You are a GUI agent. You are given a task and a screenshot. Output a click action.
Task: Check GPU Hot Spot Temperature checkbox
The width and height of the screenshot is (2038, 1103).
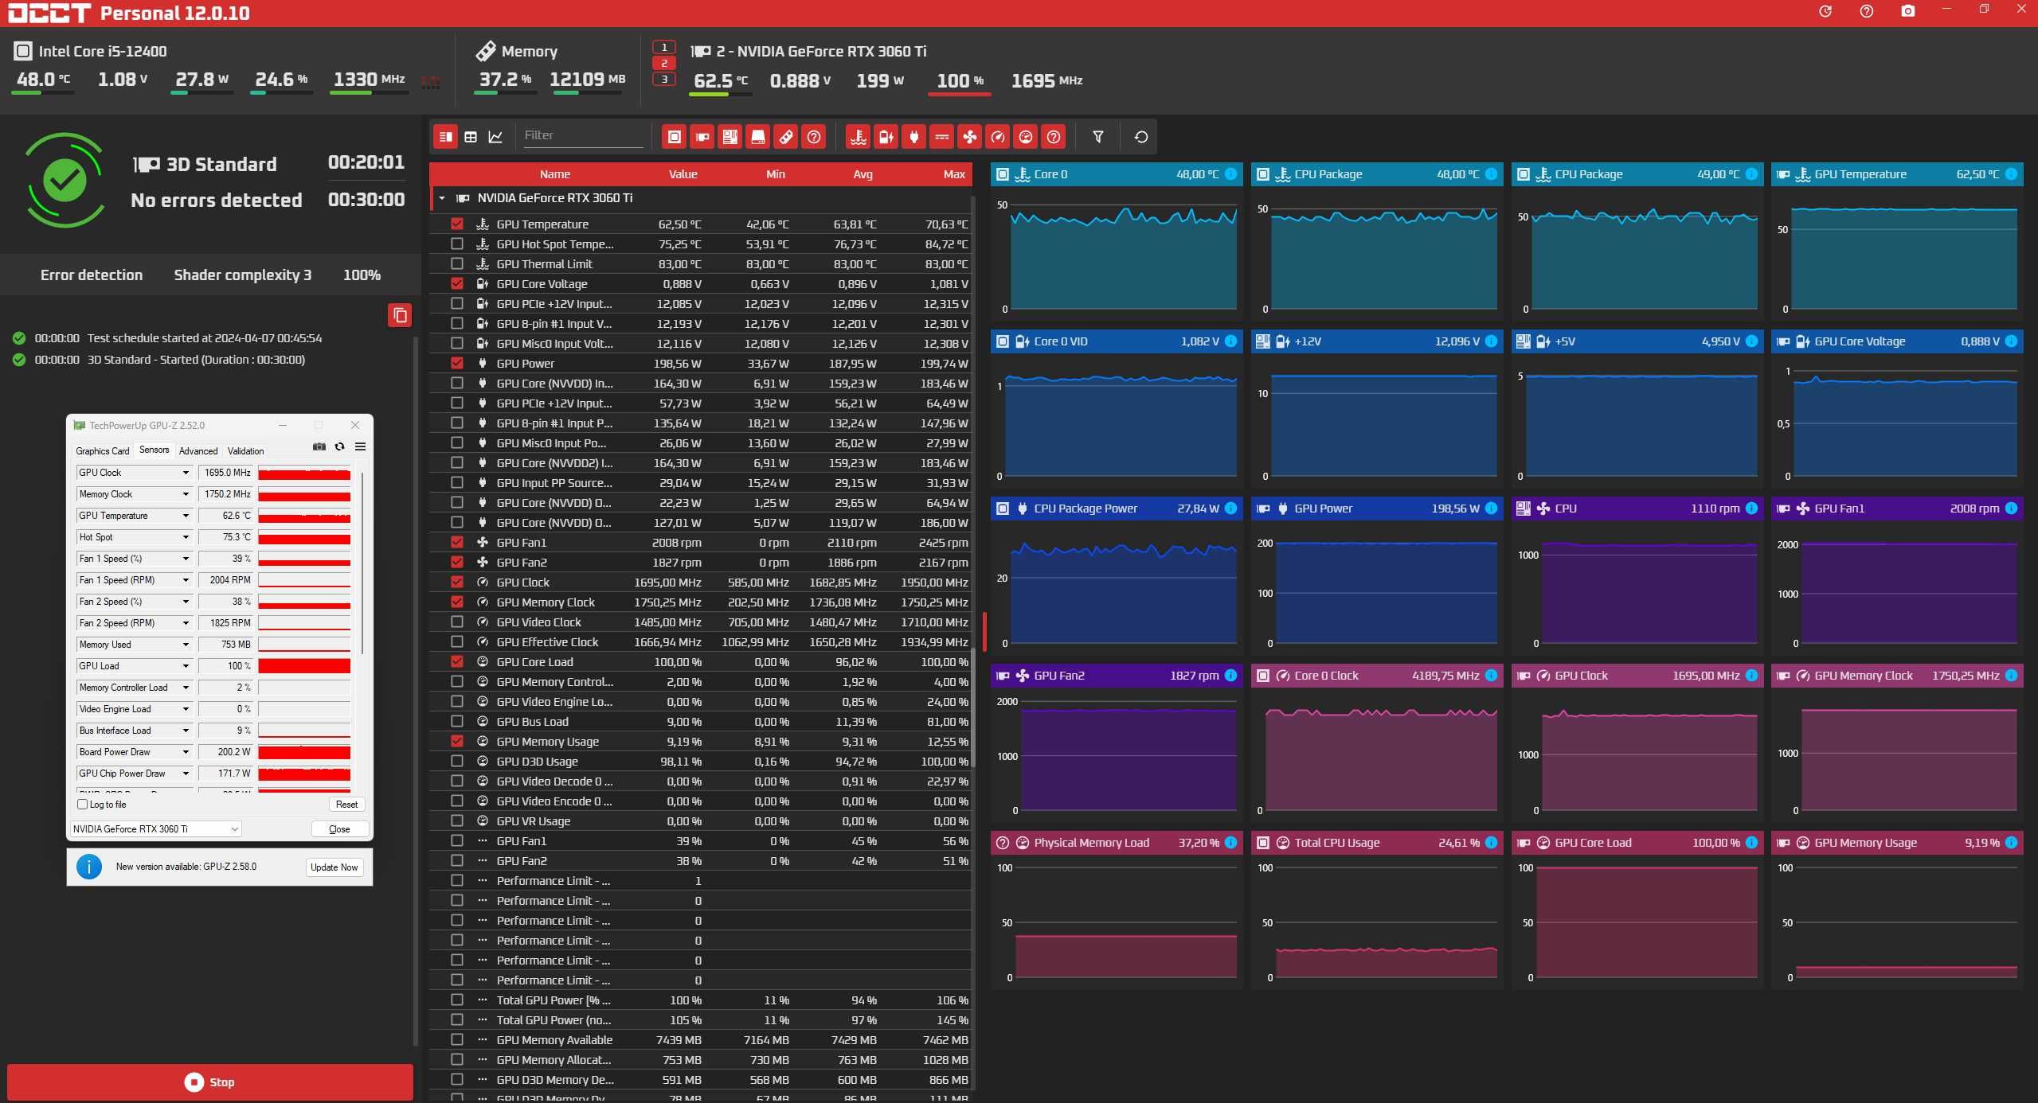pyautogui.click(x=457, y=244)
